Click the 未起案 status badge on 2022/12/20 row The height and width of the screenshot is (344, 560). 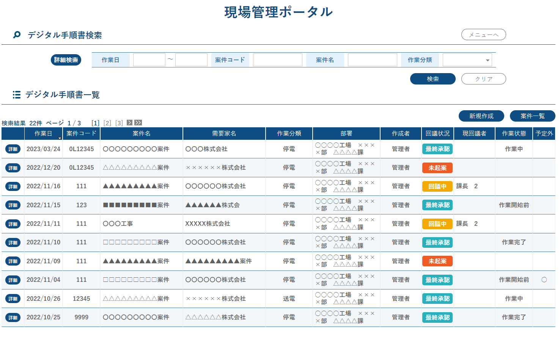point(437,168)
